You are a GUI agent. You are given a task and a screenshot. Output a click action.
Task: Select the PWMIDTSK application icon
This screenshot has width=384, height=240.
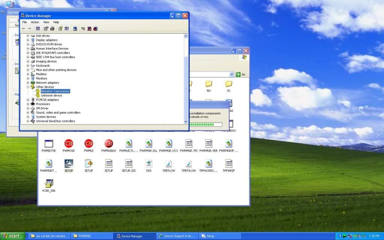click(x=48, y=143)
